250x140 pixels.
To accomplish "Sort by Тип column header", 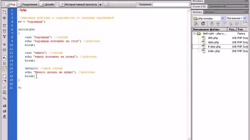I will [x=243, y=30].
